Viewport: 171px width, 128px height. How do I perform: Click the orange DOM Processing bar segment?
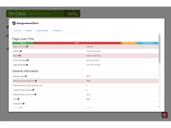(129, 43)
